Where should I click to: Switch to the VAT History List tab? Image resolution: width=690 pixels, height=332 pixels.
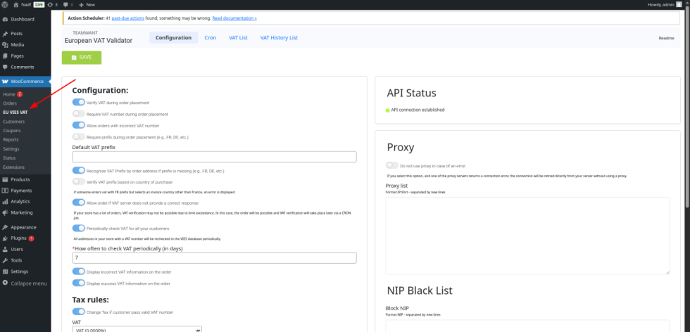click(279, 37)
